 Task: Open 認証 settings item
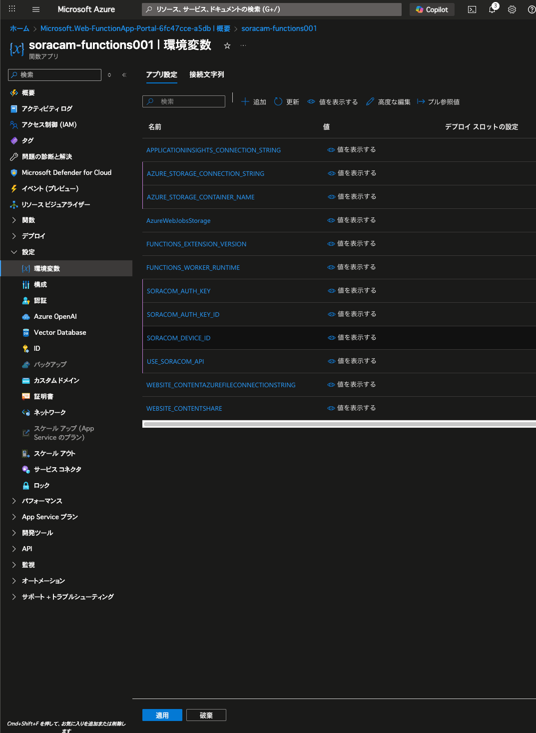40,301
